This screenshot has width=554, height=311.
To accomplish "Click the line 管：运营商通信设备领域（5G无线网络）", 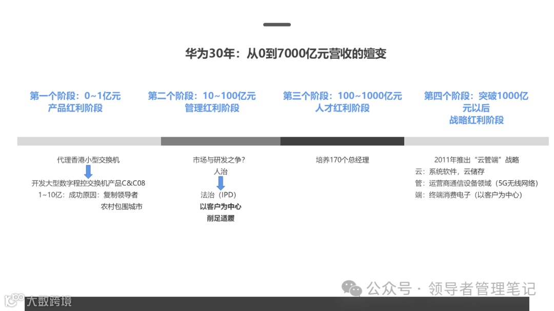I will coord(477,183).
